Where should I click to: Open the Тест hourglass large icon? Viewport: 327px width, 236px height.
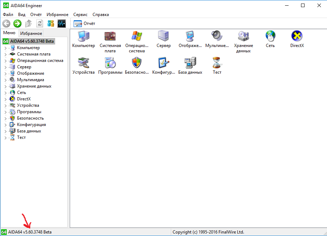217,66
